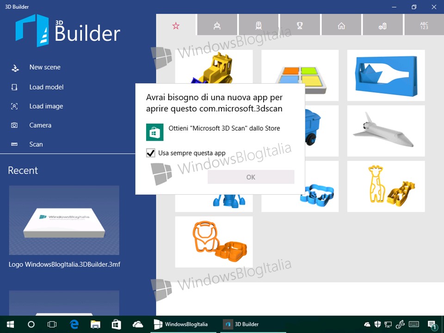Open the robot category tab
Screen dimensions: 444x333
pyautogui.click(x=217, y=26)
